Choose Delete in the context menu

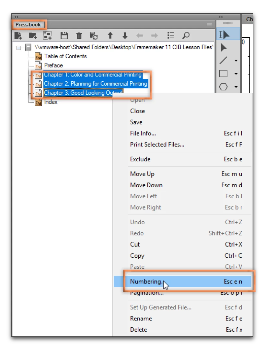182,330
